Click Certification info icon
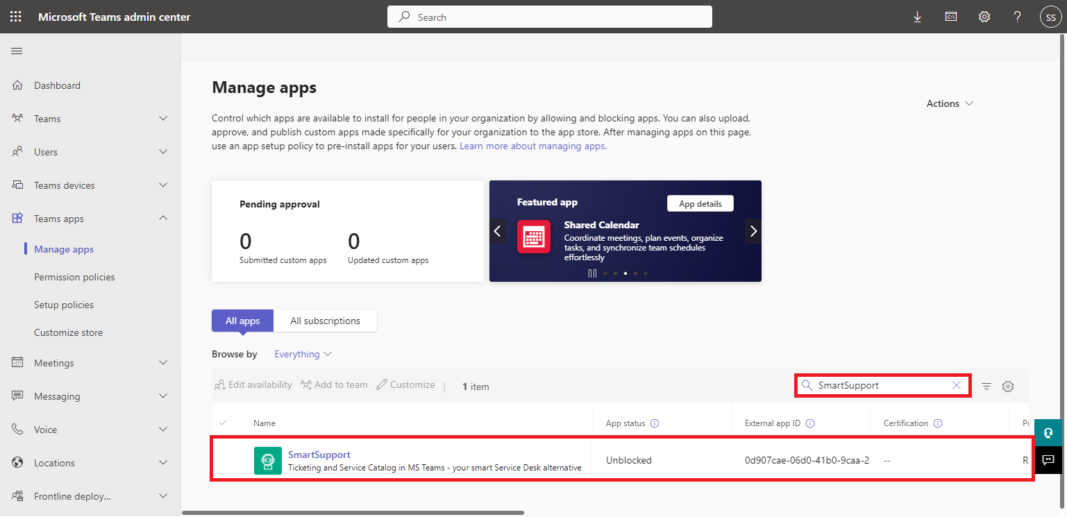 pyautogui.click(x=938, y=423)
